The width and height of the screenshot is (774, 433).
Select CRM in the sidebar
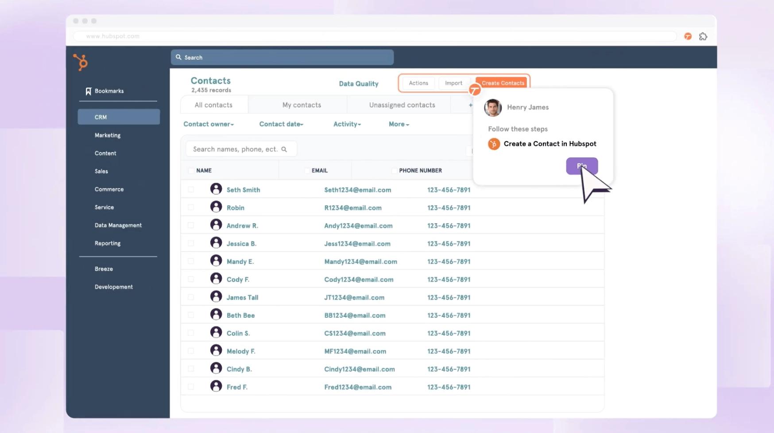(119, 117)
